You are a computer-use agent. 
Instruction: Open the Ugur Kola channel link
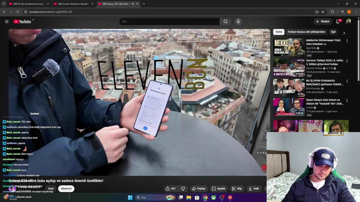[311, 48]
